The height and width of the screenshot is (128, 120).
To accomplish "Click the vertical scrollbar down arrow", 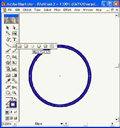I will (117, 120).
